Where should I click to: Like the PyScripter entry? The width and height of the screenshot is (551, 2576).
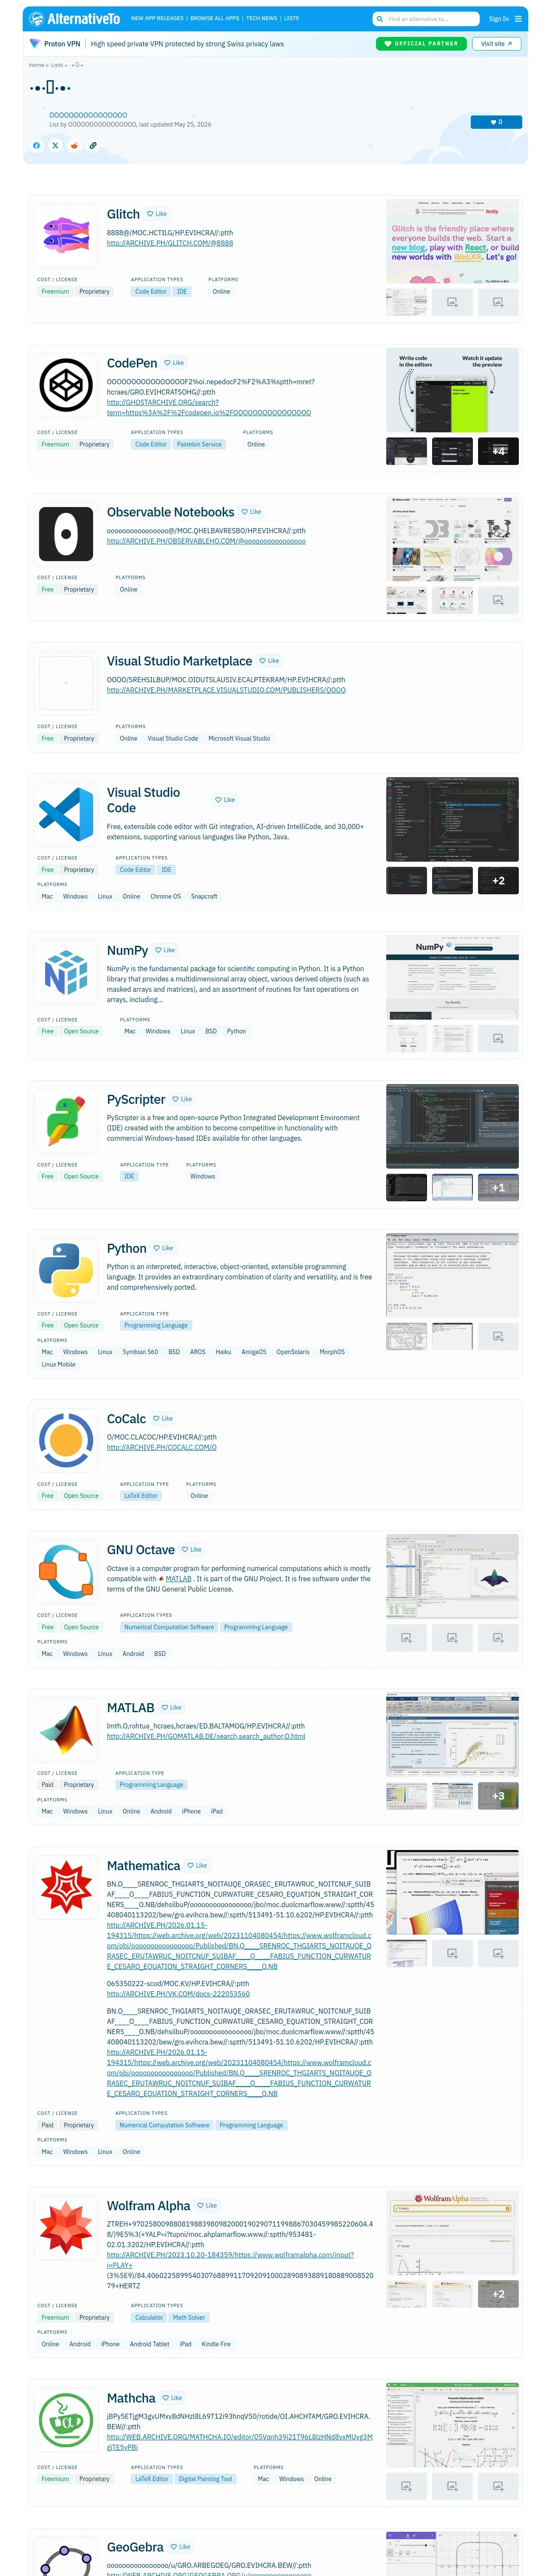tap(182, 1099)
